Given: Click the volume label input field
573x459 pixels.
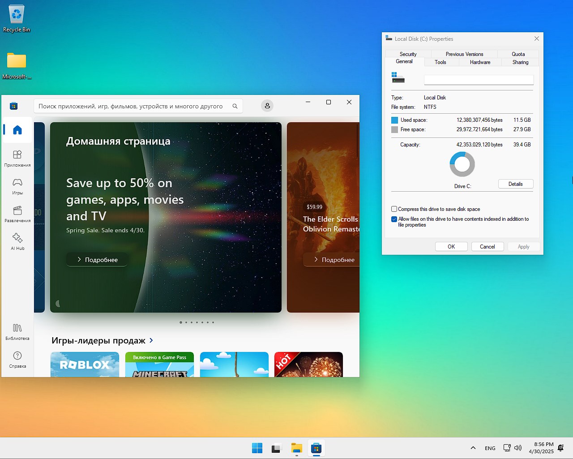Looking at the screenshot, I should [479, 80].
